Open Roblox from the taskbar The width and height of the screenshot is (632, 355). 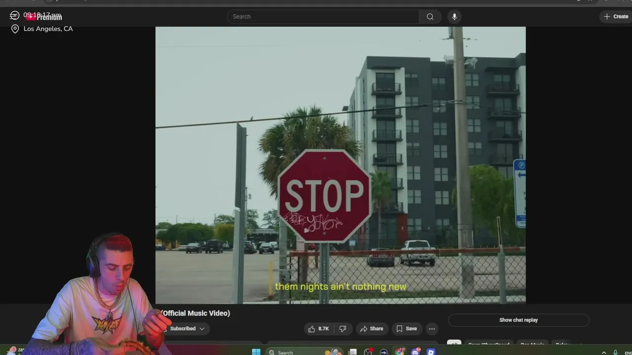tap(431, 352)
